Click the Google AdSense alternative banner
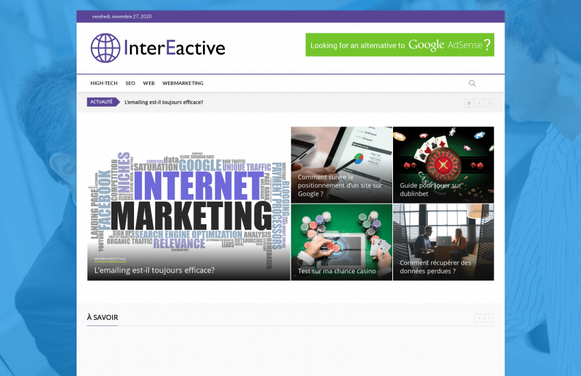This screenshot has height=376, width=581. (400, 45)
